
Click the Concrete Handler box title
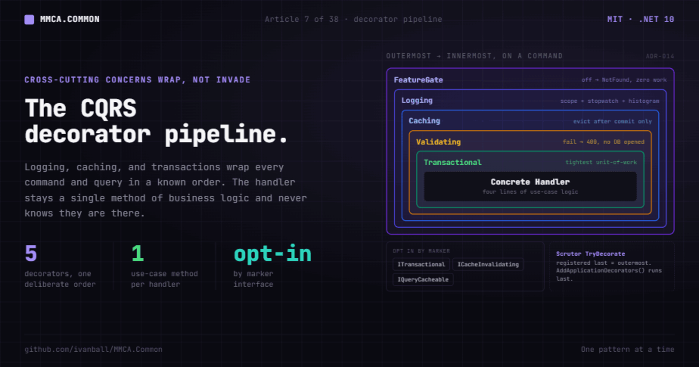click(x=530, y=182)
